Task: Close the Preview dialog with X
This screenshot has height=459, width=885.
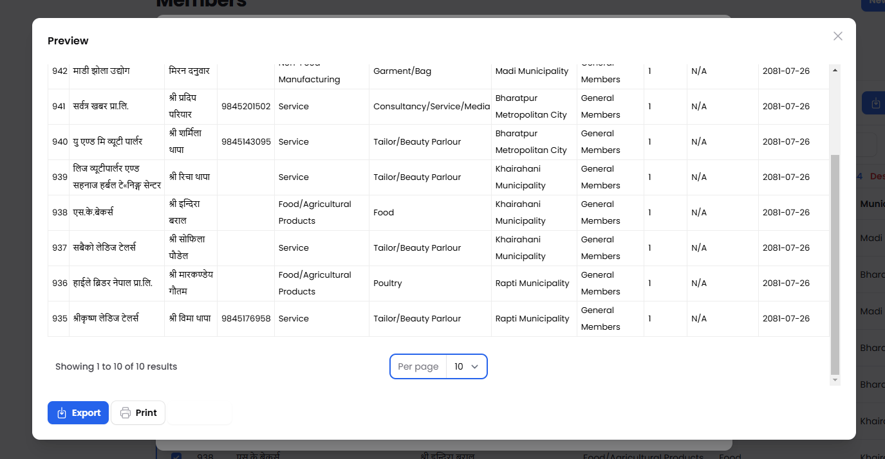Action: [x=837, y=36]
